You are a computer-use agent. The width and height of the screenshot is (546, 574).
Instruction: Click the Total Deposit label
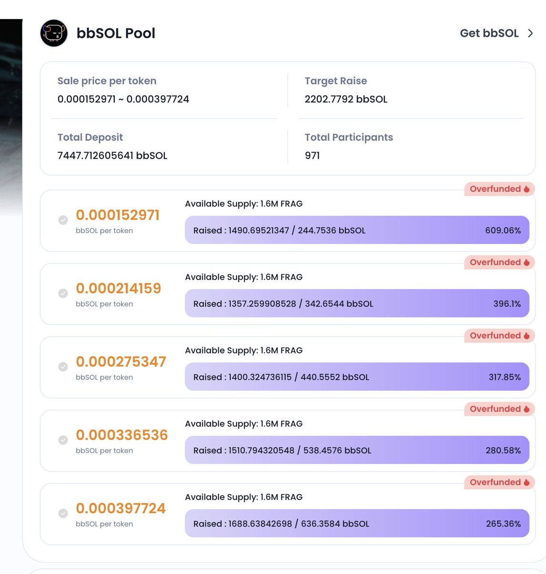(90, 137)
